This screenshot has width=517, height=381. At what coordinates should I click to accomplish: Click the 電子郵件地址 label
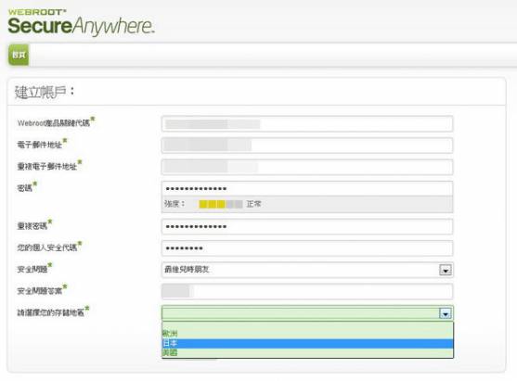40,145
